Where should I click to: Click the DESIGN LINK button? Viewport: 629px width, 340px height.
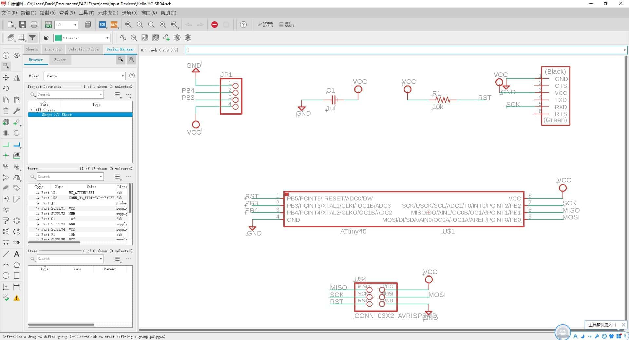click(265, 25)
